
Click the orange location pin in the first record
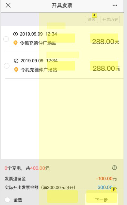tap(16, 43)
